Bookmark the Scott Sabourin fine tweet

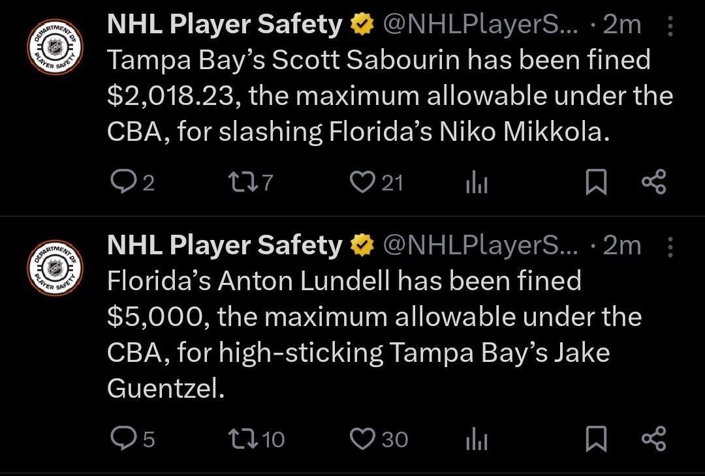click(x=595, y=183)
